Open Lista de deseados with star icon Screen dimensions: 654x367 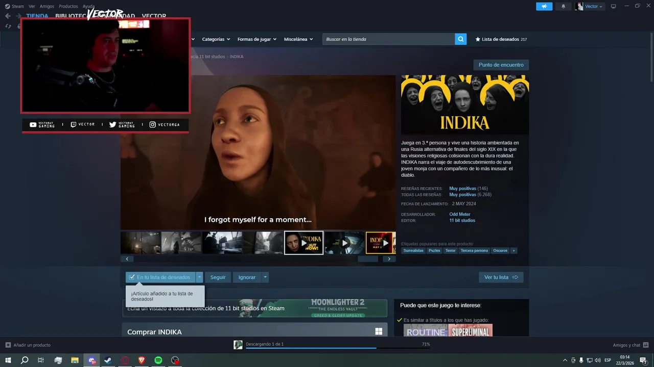(501, 39)
